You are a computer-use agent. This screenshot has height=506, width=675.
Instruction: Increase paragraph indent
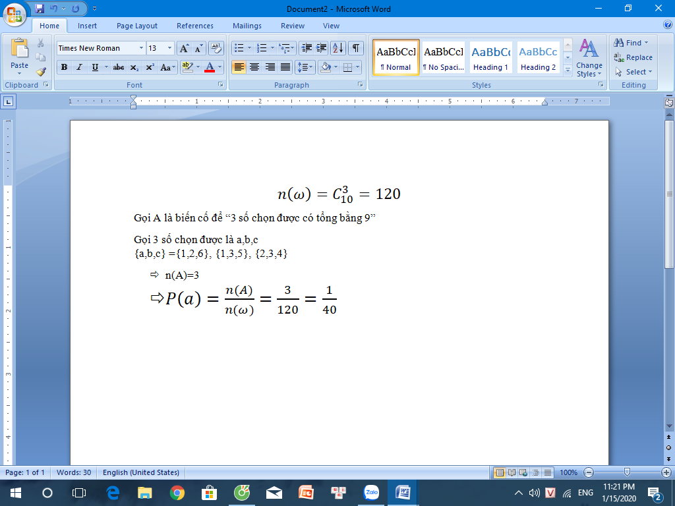tap(322, 48)
